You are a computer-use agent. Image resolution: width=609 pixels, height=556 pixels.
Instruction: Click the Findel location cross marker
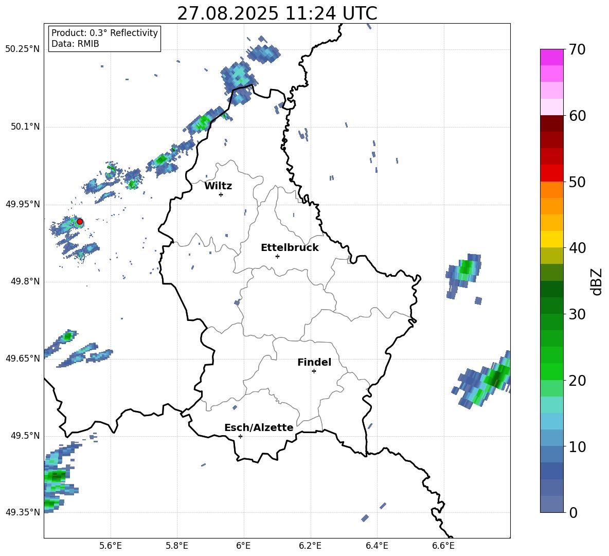click(x=314, y=371)
